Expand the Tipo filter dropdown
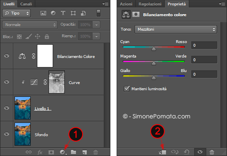227x156 pixels. click(16, 13)
